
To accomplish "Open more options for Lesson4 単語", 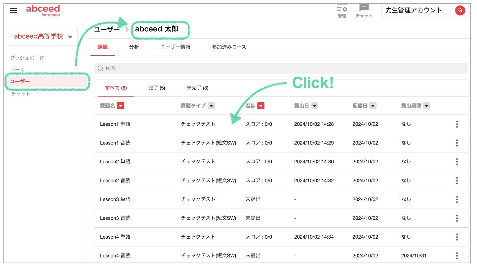I will pyautogui.click(x=457, y=237).
